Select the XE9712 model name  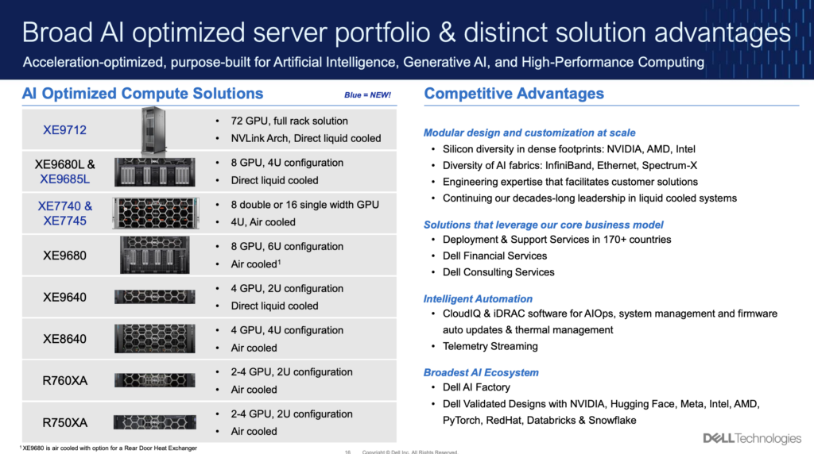(64, 130)
